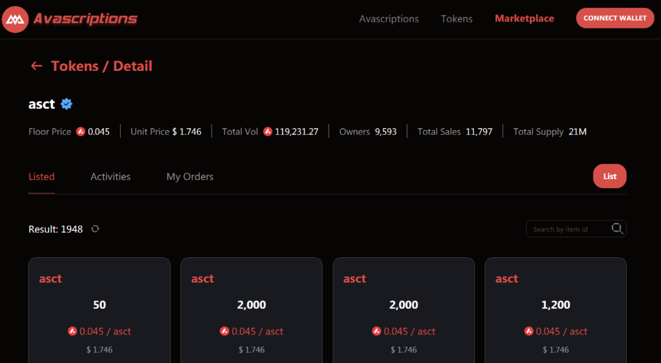Click the magnifier icon in the search box
Image resolution: width=661 pixels, height=363 pixels.
(617, 228)
